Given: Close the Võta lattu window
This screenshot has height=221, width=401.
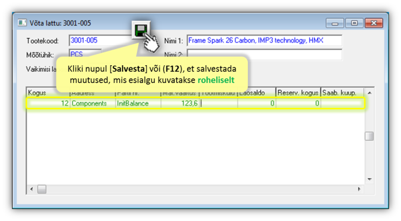Looking at the screenshot, I should [x=374, y=23].
